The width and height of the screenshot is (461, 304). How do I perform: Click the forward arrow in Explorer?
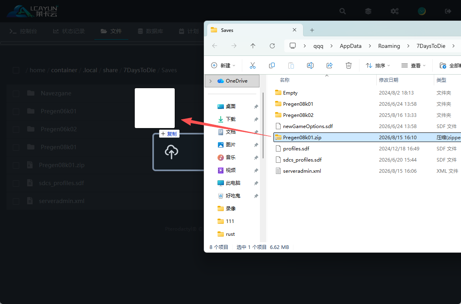pos(234,46)
